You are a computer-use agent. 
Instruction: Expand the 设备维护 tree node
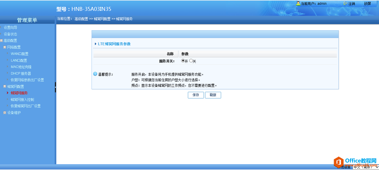[5, 113]
